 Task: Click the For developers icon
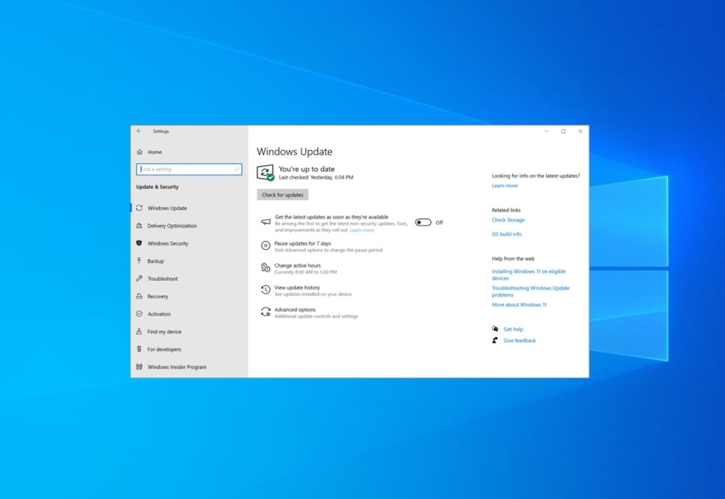139,349
